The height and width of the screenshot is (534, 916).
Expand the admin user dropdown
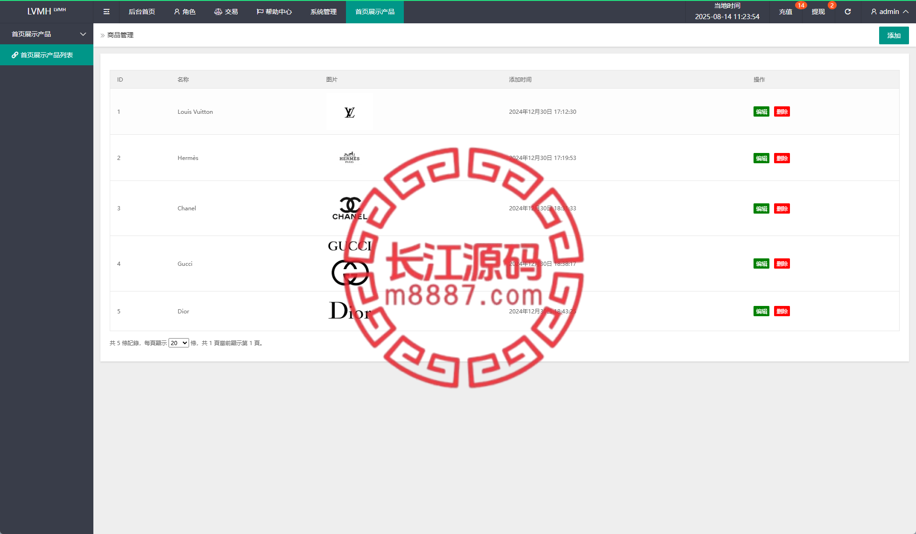pyautogui.click(x=889, y=12)
